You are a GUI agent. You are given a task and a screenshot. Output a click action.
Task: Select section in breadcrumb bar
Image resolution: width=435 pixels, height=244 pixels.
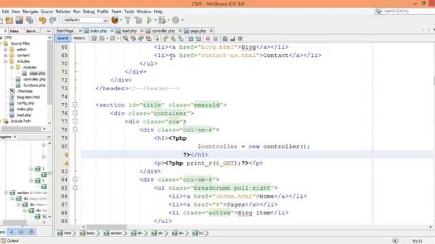coord(114,233)
